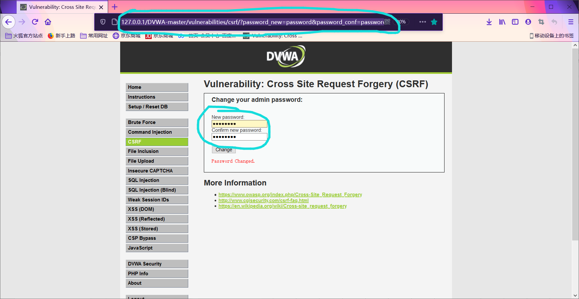Open a new tab with plus button

pyautogui.click(x=115, y=7)
